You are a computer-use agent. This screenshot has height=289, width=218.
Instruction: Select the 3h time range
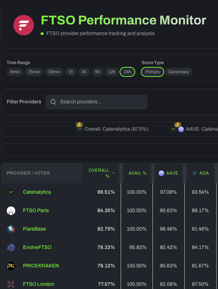click(x=84, y=72)
